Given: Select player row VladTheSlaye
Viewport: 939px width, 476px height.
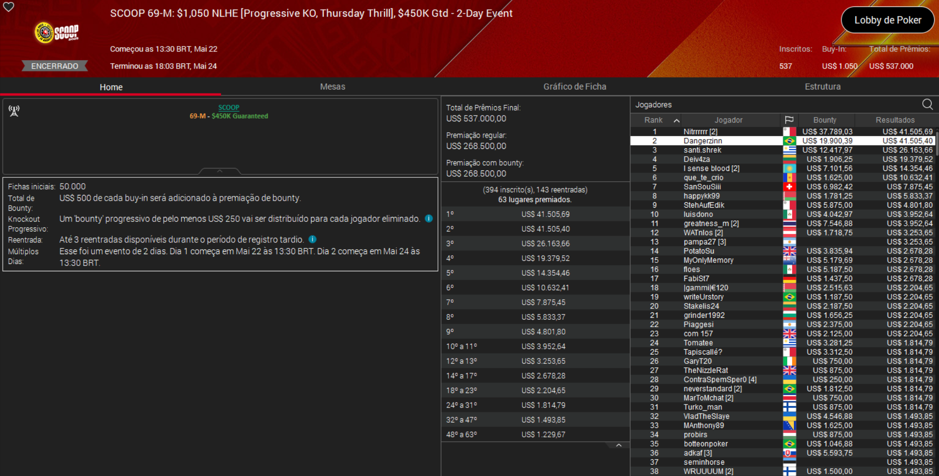Looking at the screenshot, I should (x=782, y=416).
